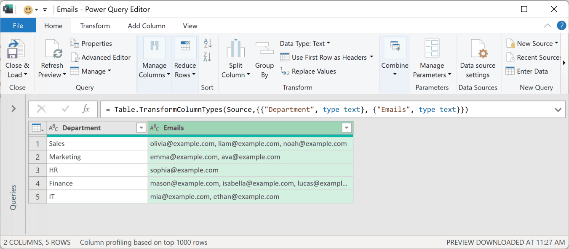
Task: Collapse the ribbon with the up chevron
Action: (x=548, y=26)
